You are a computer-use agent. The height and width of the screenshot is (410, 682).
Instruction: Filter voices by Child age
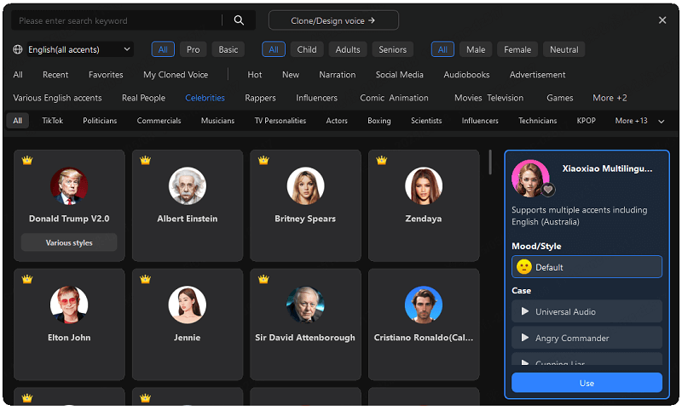307,49
